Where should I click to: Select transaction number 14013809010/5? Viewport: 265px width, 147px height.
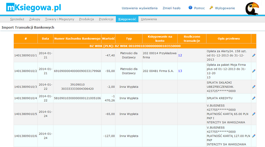pyautogui.click(x=25, y=114)
